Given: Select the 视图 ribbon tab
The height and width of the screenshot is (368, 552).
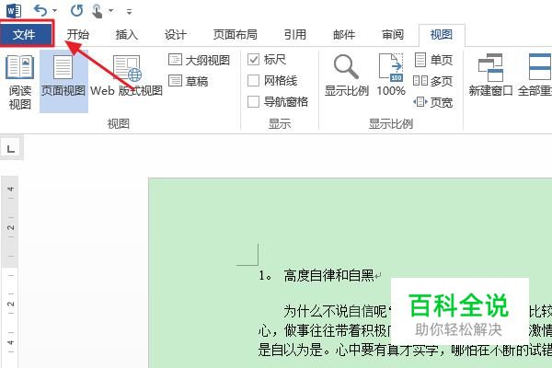Looking at the screenshot, I should [x=442, y=35].
